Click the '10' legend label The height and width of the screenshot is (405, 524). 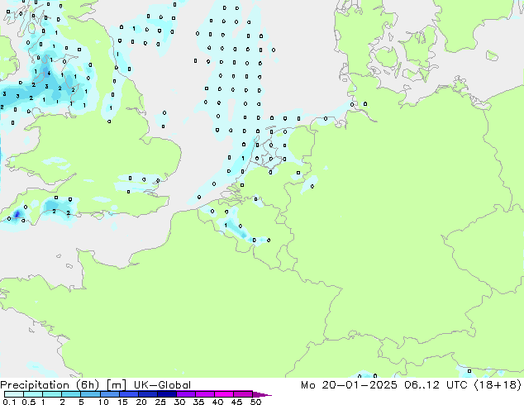[103, 402]
